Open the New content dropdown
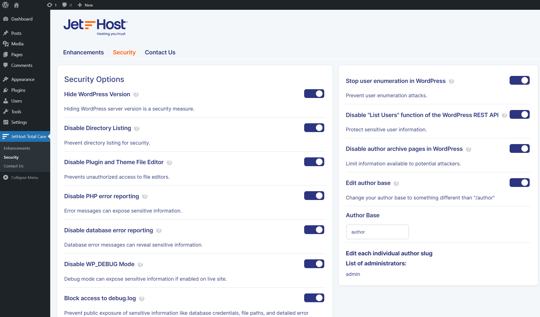540x317 pixels. click(85, 5)
